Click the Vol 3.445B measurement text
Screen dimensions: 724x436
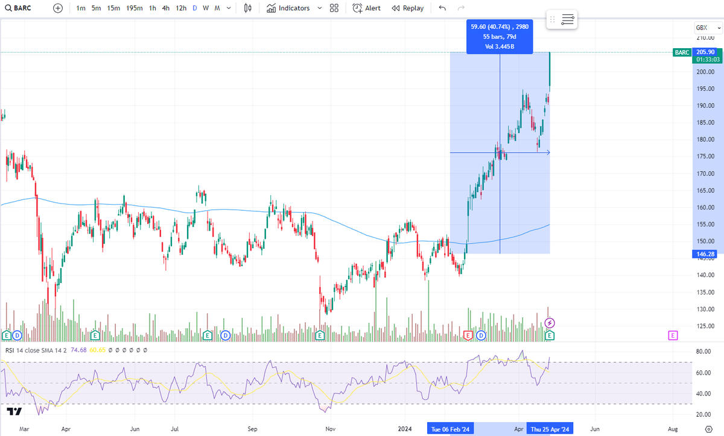500,46
